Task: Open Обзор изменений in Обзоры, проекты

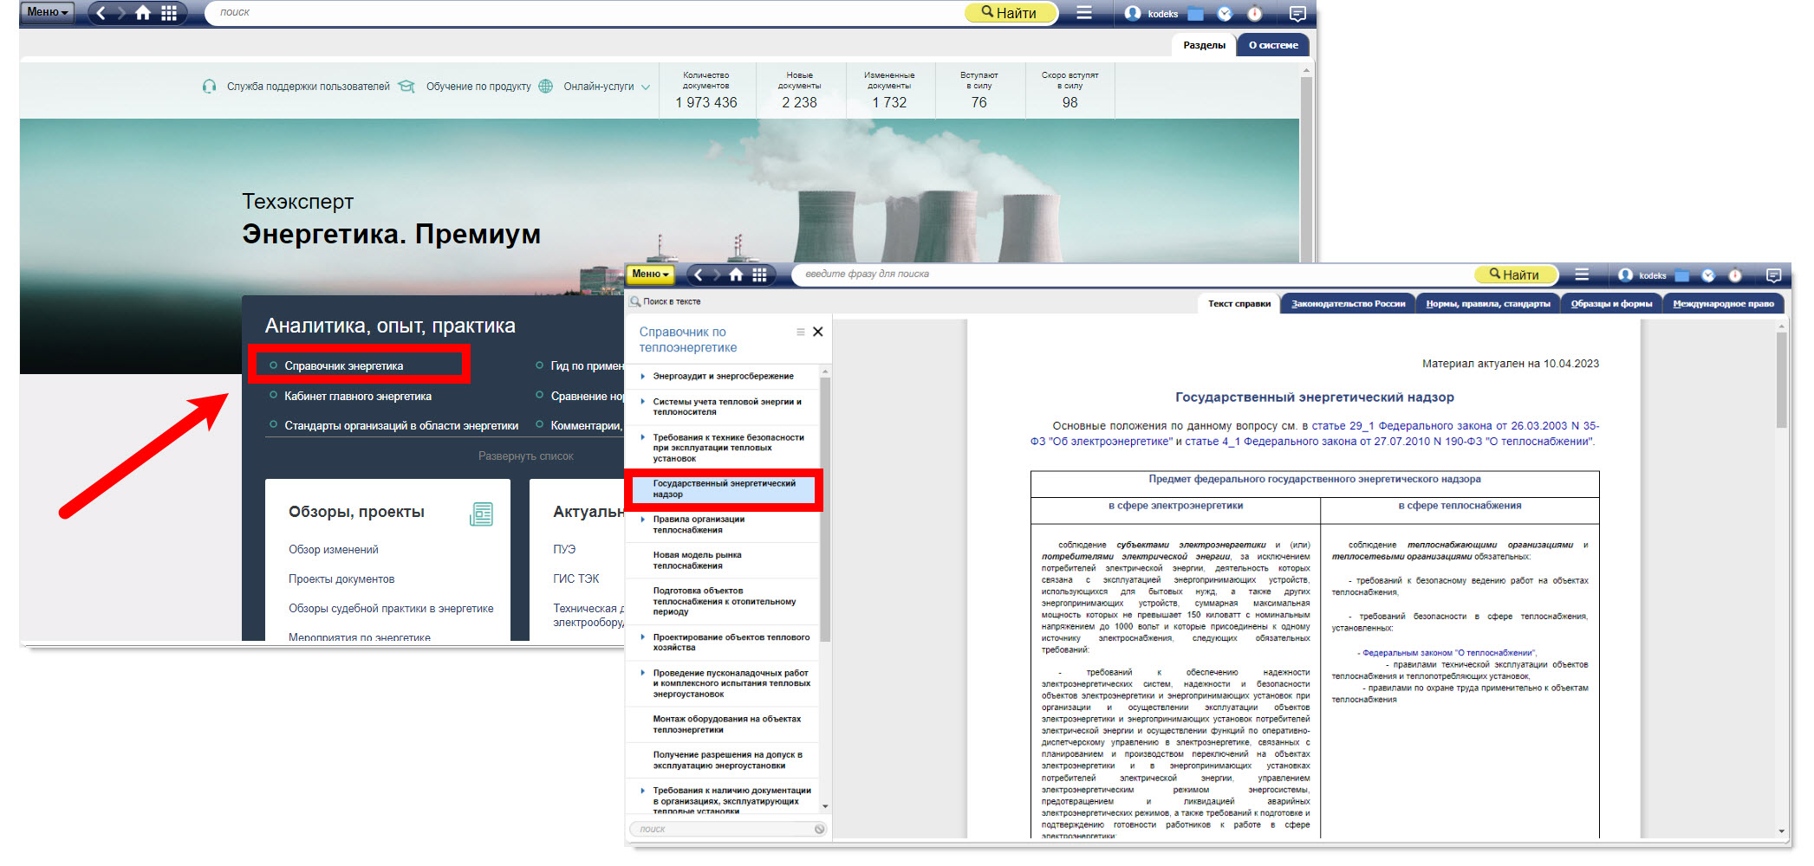Action: click(333, 550)
